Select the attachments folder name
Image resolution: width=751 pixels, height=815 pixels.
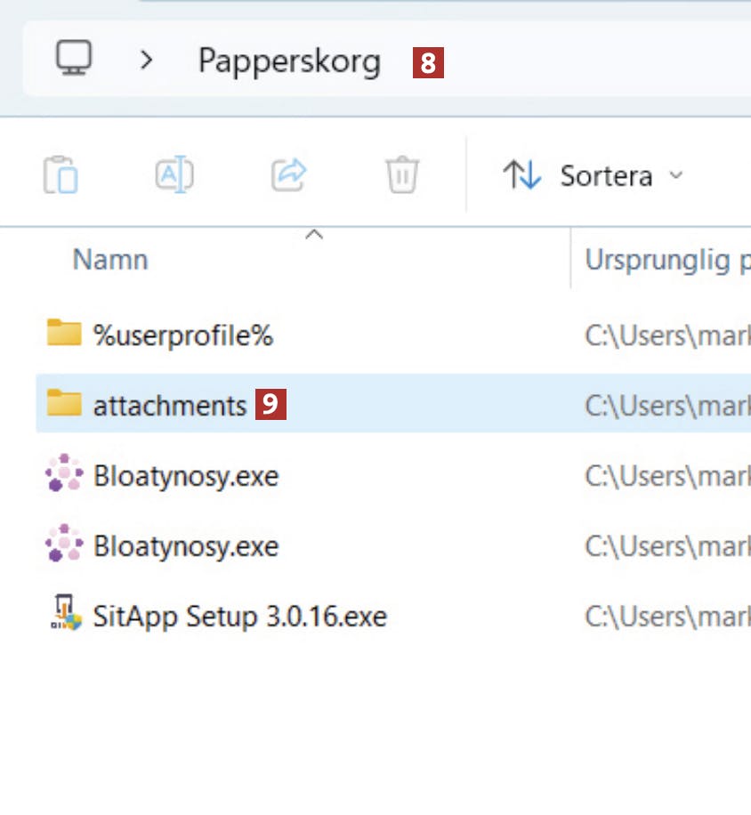(x=169, y=406)
